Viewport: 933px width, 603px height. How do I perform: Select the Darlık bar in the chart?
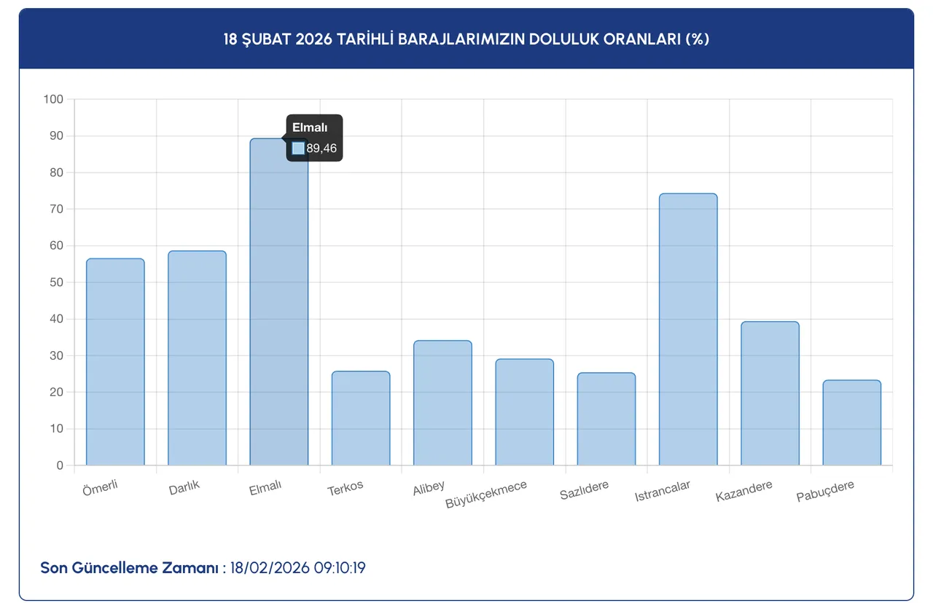[x=197, y=357]
